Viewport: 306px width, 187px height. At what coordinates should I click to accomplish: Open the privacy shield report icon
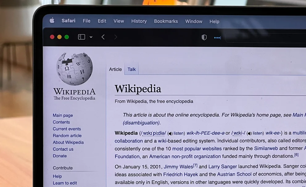(x=204, y=37)
